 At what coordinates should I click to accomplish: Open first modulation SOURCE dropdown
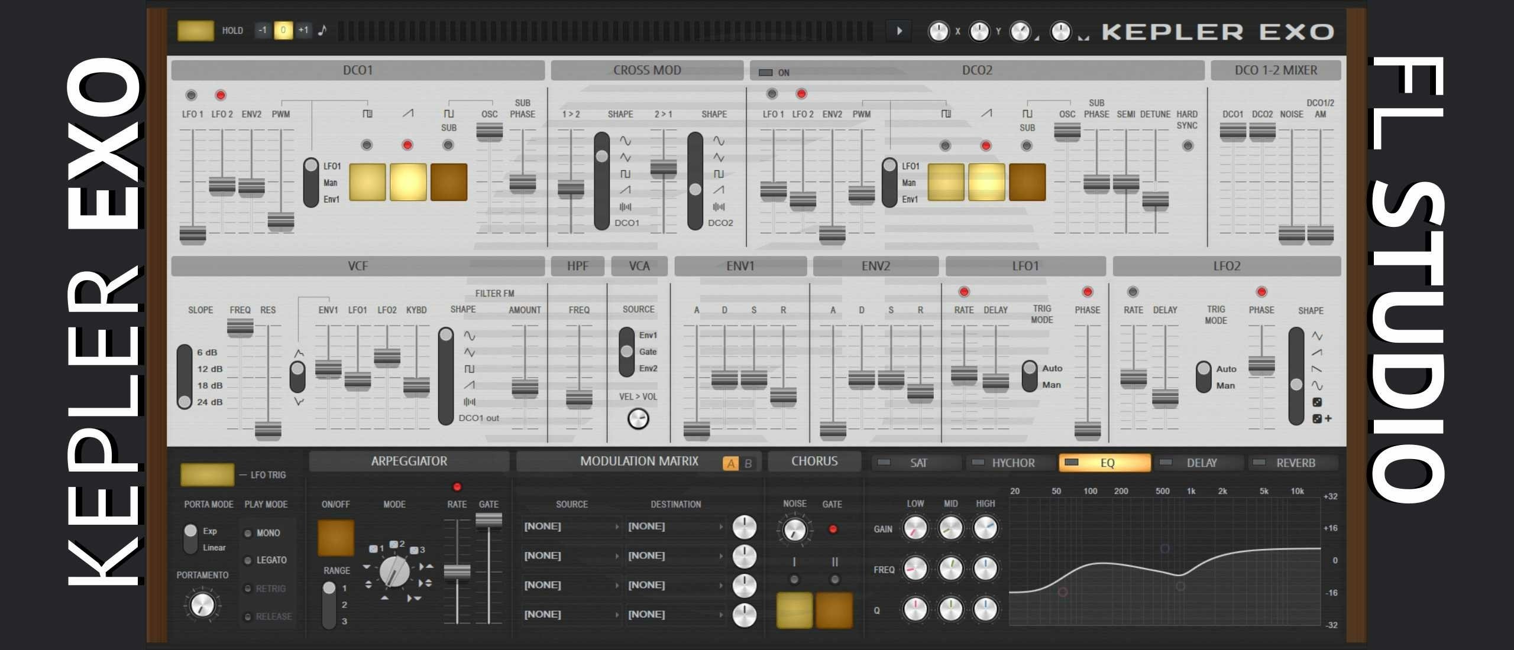point(571,526)
